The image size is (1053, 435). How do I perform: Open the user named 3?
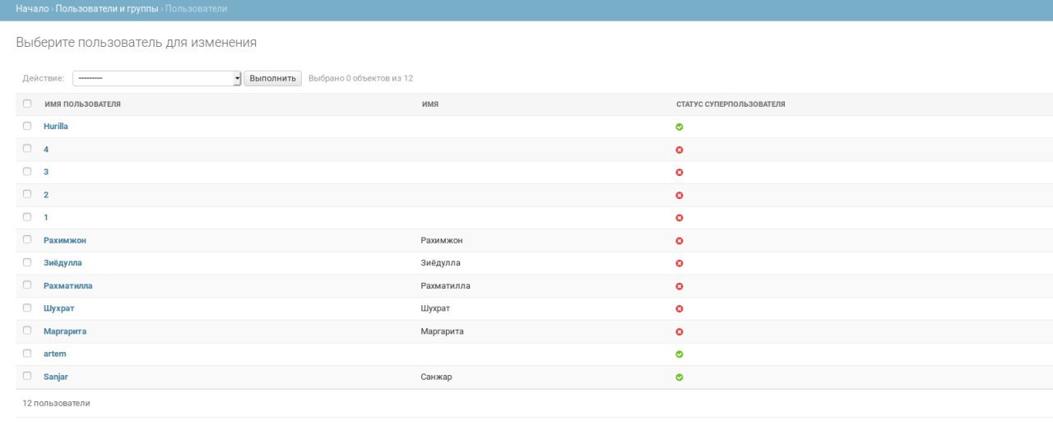tap(46, 172)
